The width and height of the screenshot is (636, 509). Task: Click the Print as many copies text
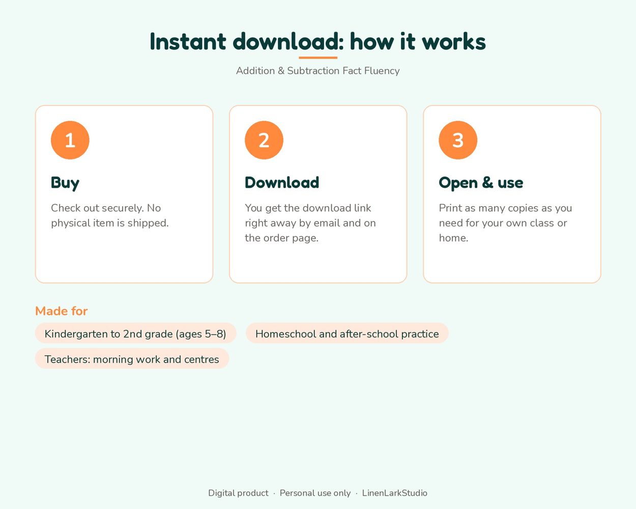coord(505,223)
